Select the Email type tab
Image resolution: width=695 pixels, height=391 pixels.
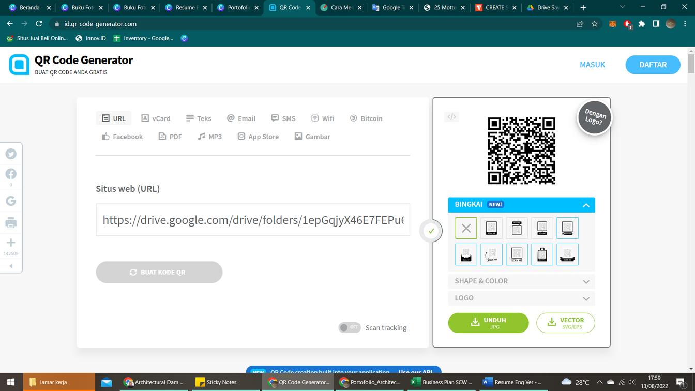tap(241, 118)
